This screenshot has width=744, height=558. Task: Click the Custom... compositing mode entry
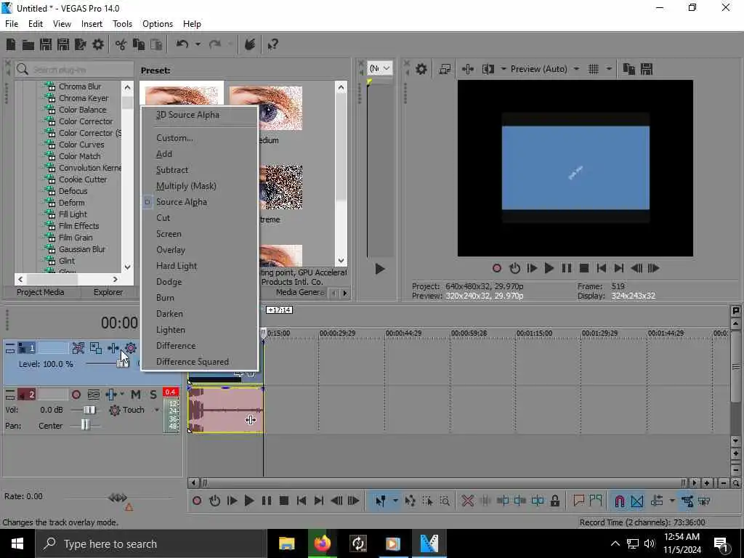[174, 138]
